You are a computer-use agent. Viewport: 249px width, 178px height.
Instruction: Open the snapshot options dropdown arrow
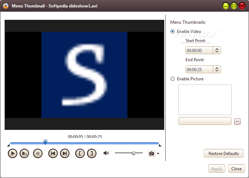[158, 154]
